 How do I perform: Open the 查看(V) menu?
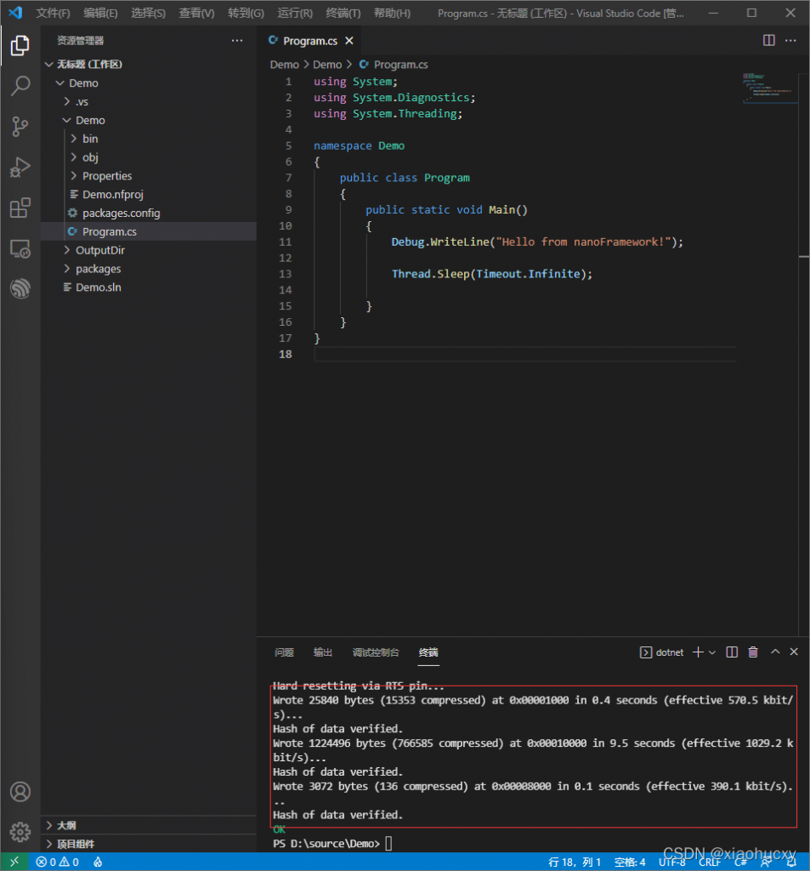tap(196, 13)
